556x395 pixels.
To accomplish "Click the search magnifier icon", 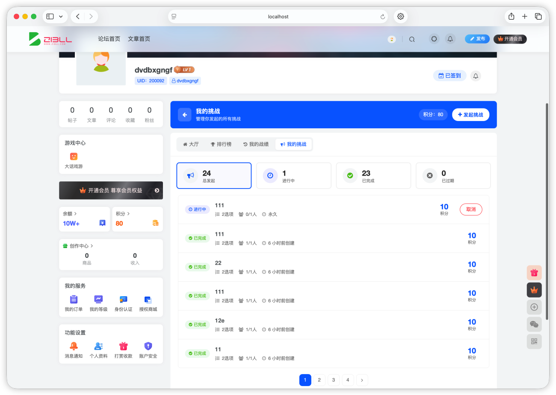I will pos(412,39).
